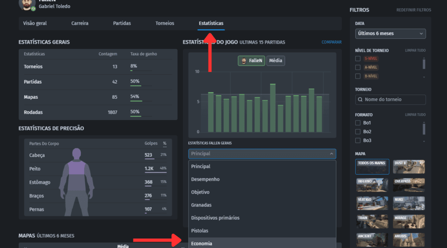Screen dimensions: 447x248
Task: Filter by the ANUBIS map thumbnail
Action: (409, 240)
